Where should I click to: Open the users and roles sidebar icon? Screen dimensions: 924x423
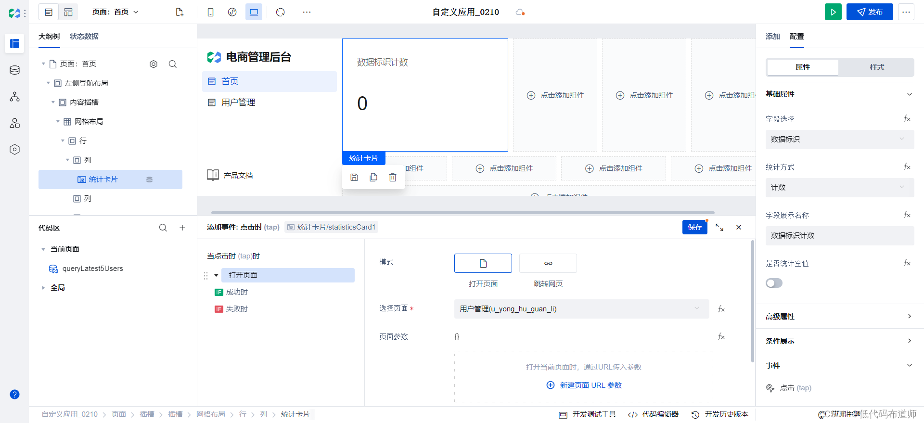(x=15, y=123)
